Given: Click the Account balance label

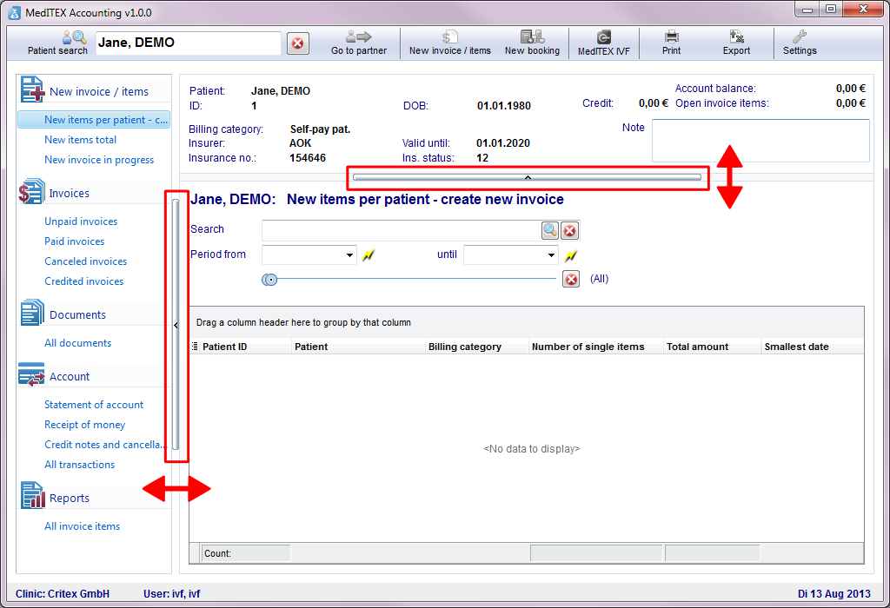Looking at the screenshot, I should pyautogui.click(x=715, y=89).
